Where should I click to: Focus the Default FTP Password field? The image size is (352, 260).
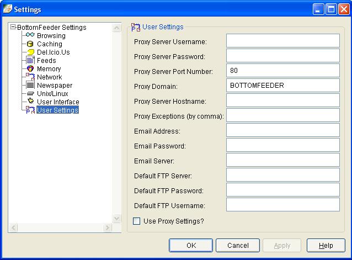point(283,190)
